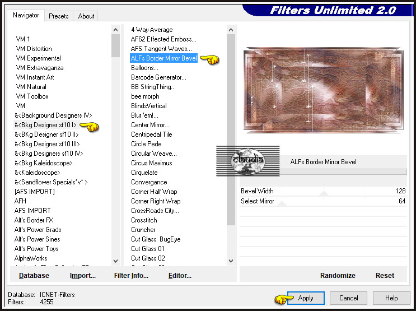Choose Circle Pede filter
Viewport: 416px width, 311px height.
click(146, 144)
